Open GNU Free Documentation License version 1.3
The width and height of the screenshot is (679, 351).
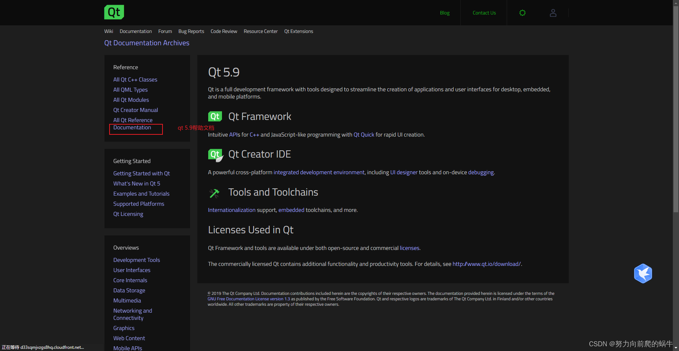(249, 299)
